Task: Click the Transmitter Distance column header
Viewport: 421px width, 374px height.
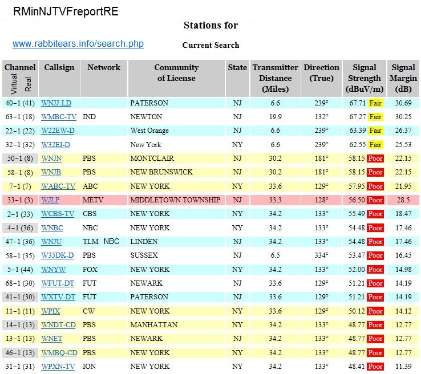Action: point(275,78)
